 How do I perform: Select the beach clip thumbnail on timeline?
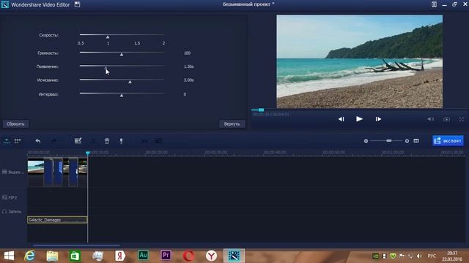pyautogui.click(x=36, y=167)
